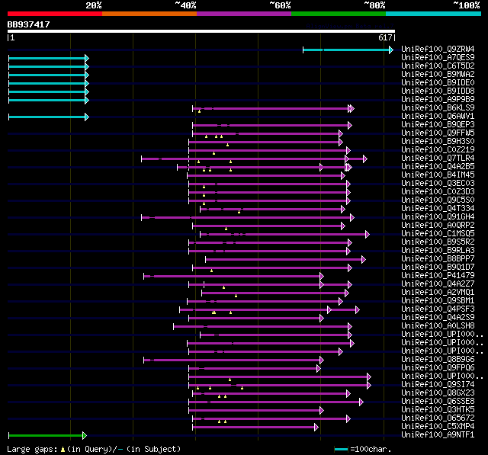The height and width of the screenshot is (455, 488).
Task: Open the UniRef100_A9NTF1 entry
Action: pyautogui.click(x=438, y=435)
